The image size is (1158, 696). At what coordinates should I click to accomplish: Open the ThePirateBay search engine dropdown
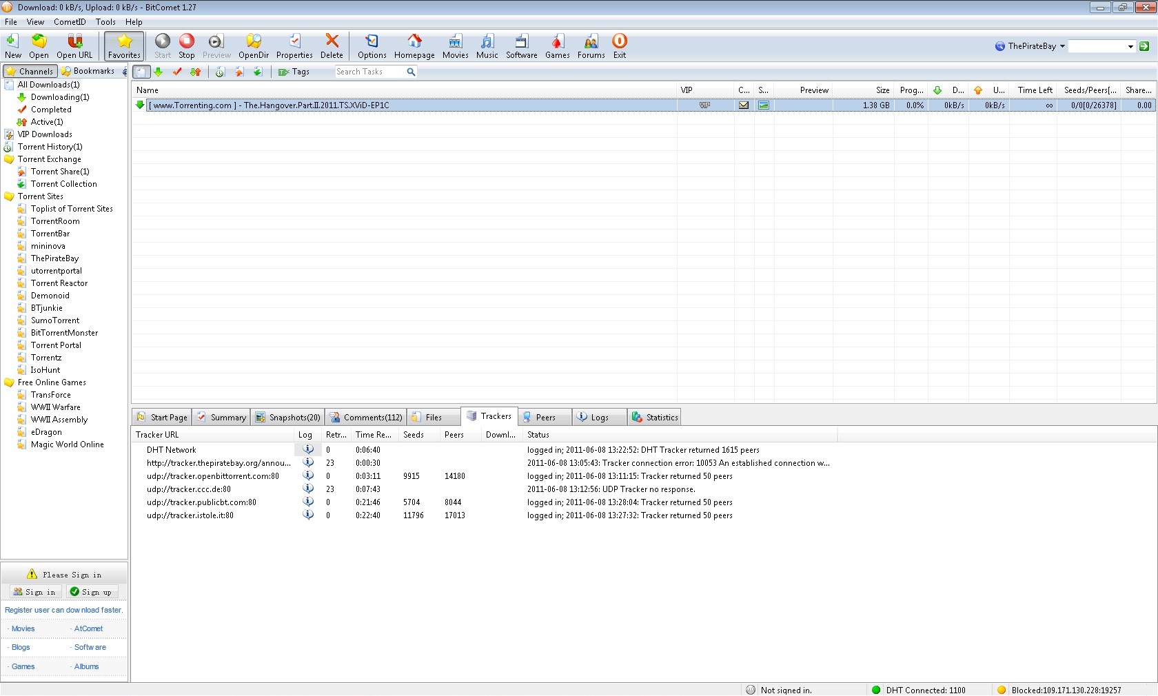pos(1030,46)
